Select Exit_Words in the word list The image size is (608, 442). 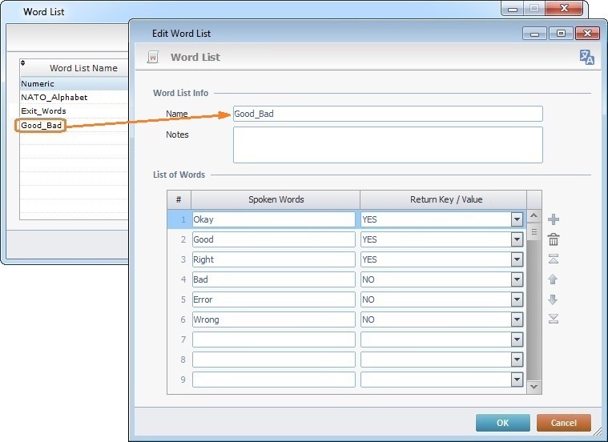point(44,111)
